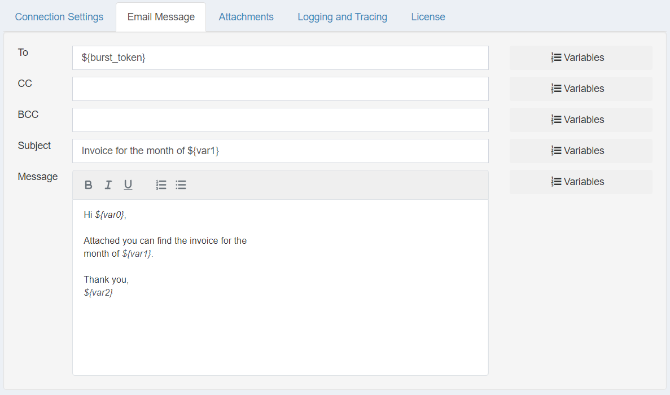Open the Logging and Tracing tab
This screenshot has height=395, width=670.
[342, 17]
